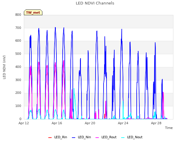Click the Apr 24 x-axis tick label

pos(123,123)
